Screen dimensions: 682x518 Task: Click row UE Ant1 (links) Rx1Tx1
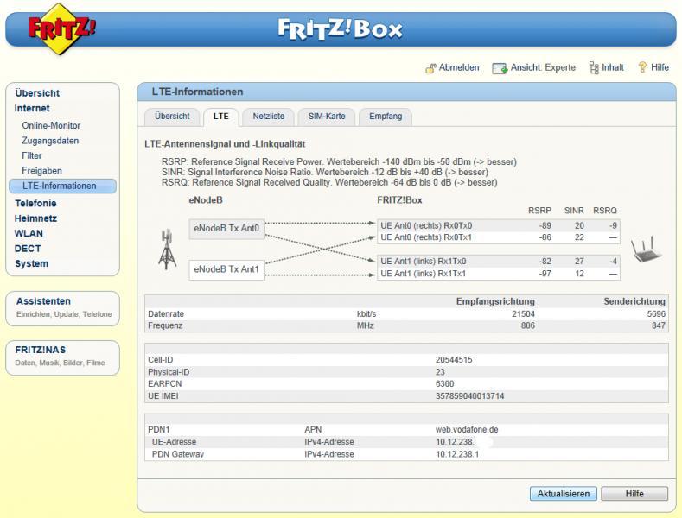[x=499, y=274]
